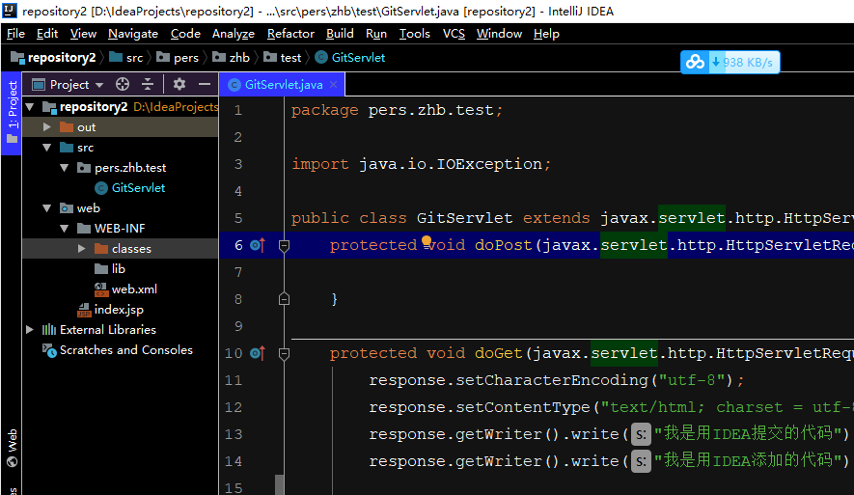Click the Collapse All icon in Project panel
The height and width of the screenshot is (495, 854).
tap(148, 84)
